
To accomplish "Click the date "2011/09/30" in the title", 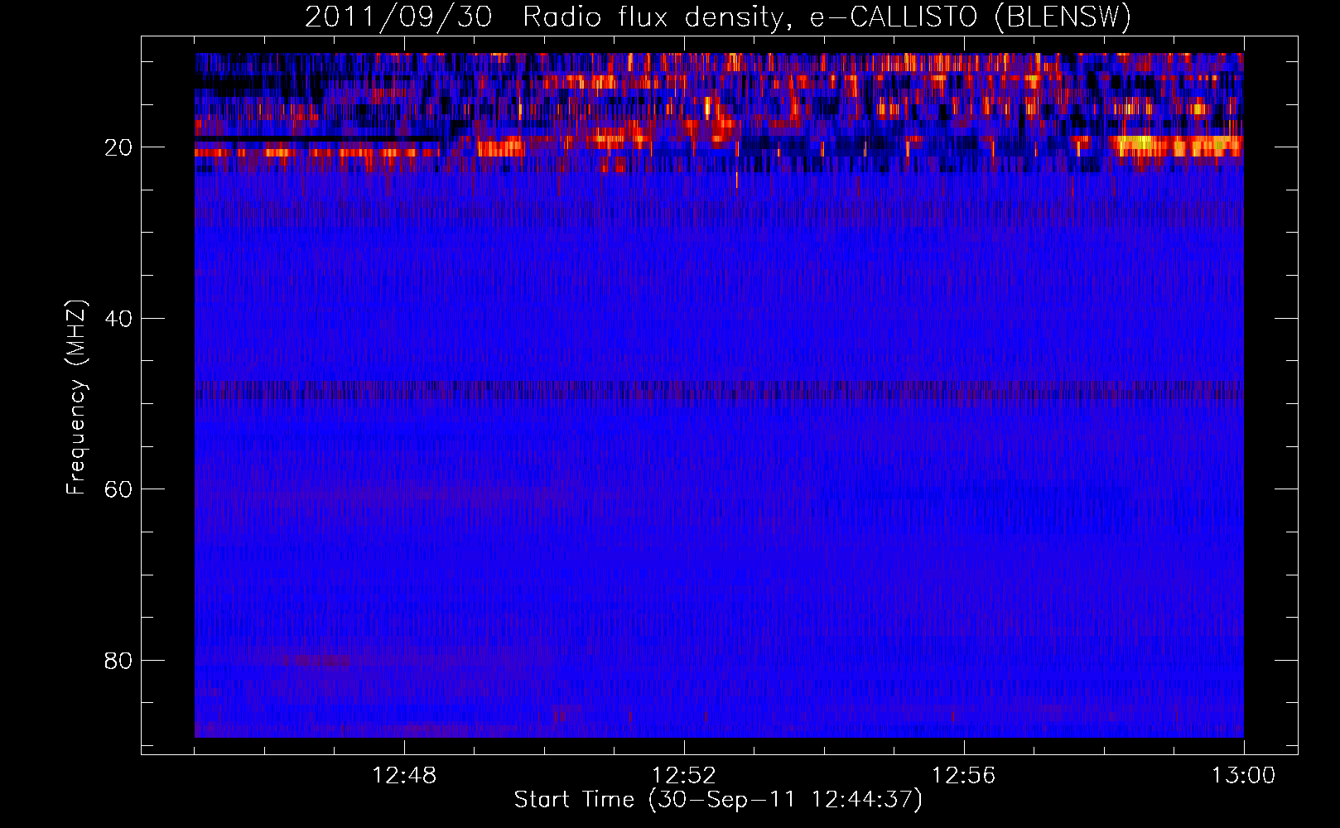I will pos(398,17).
